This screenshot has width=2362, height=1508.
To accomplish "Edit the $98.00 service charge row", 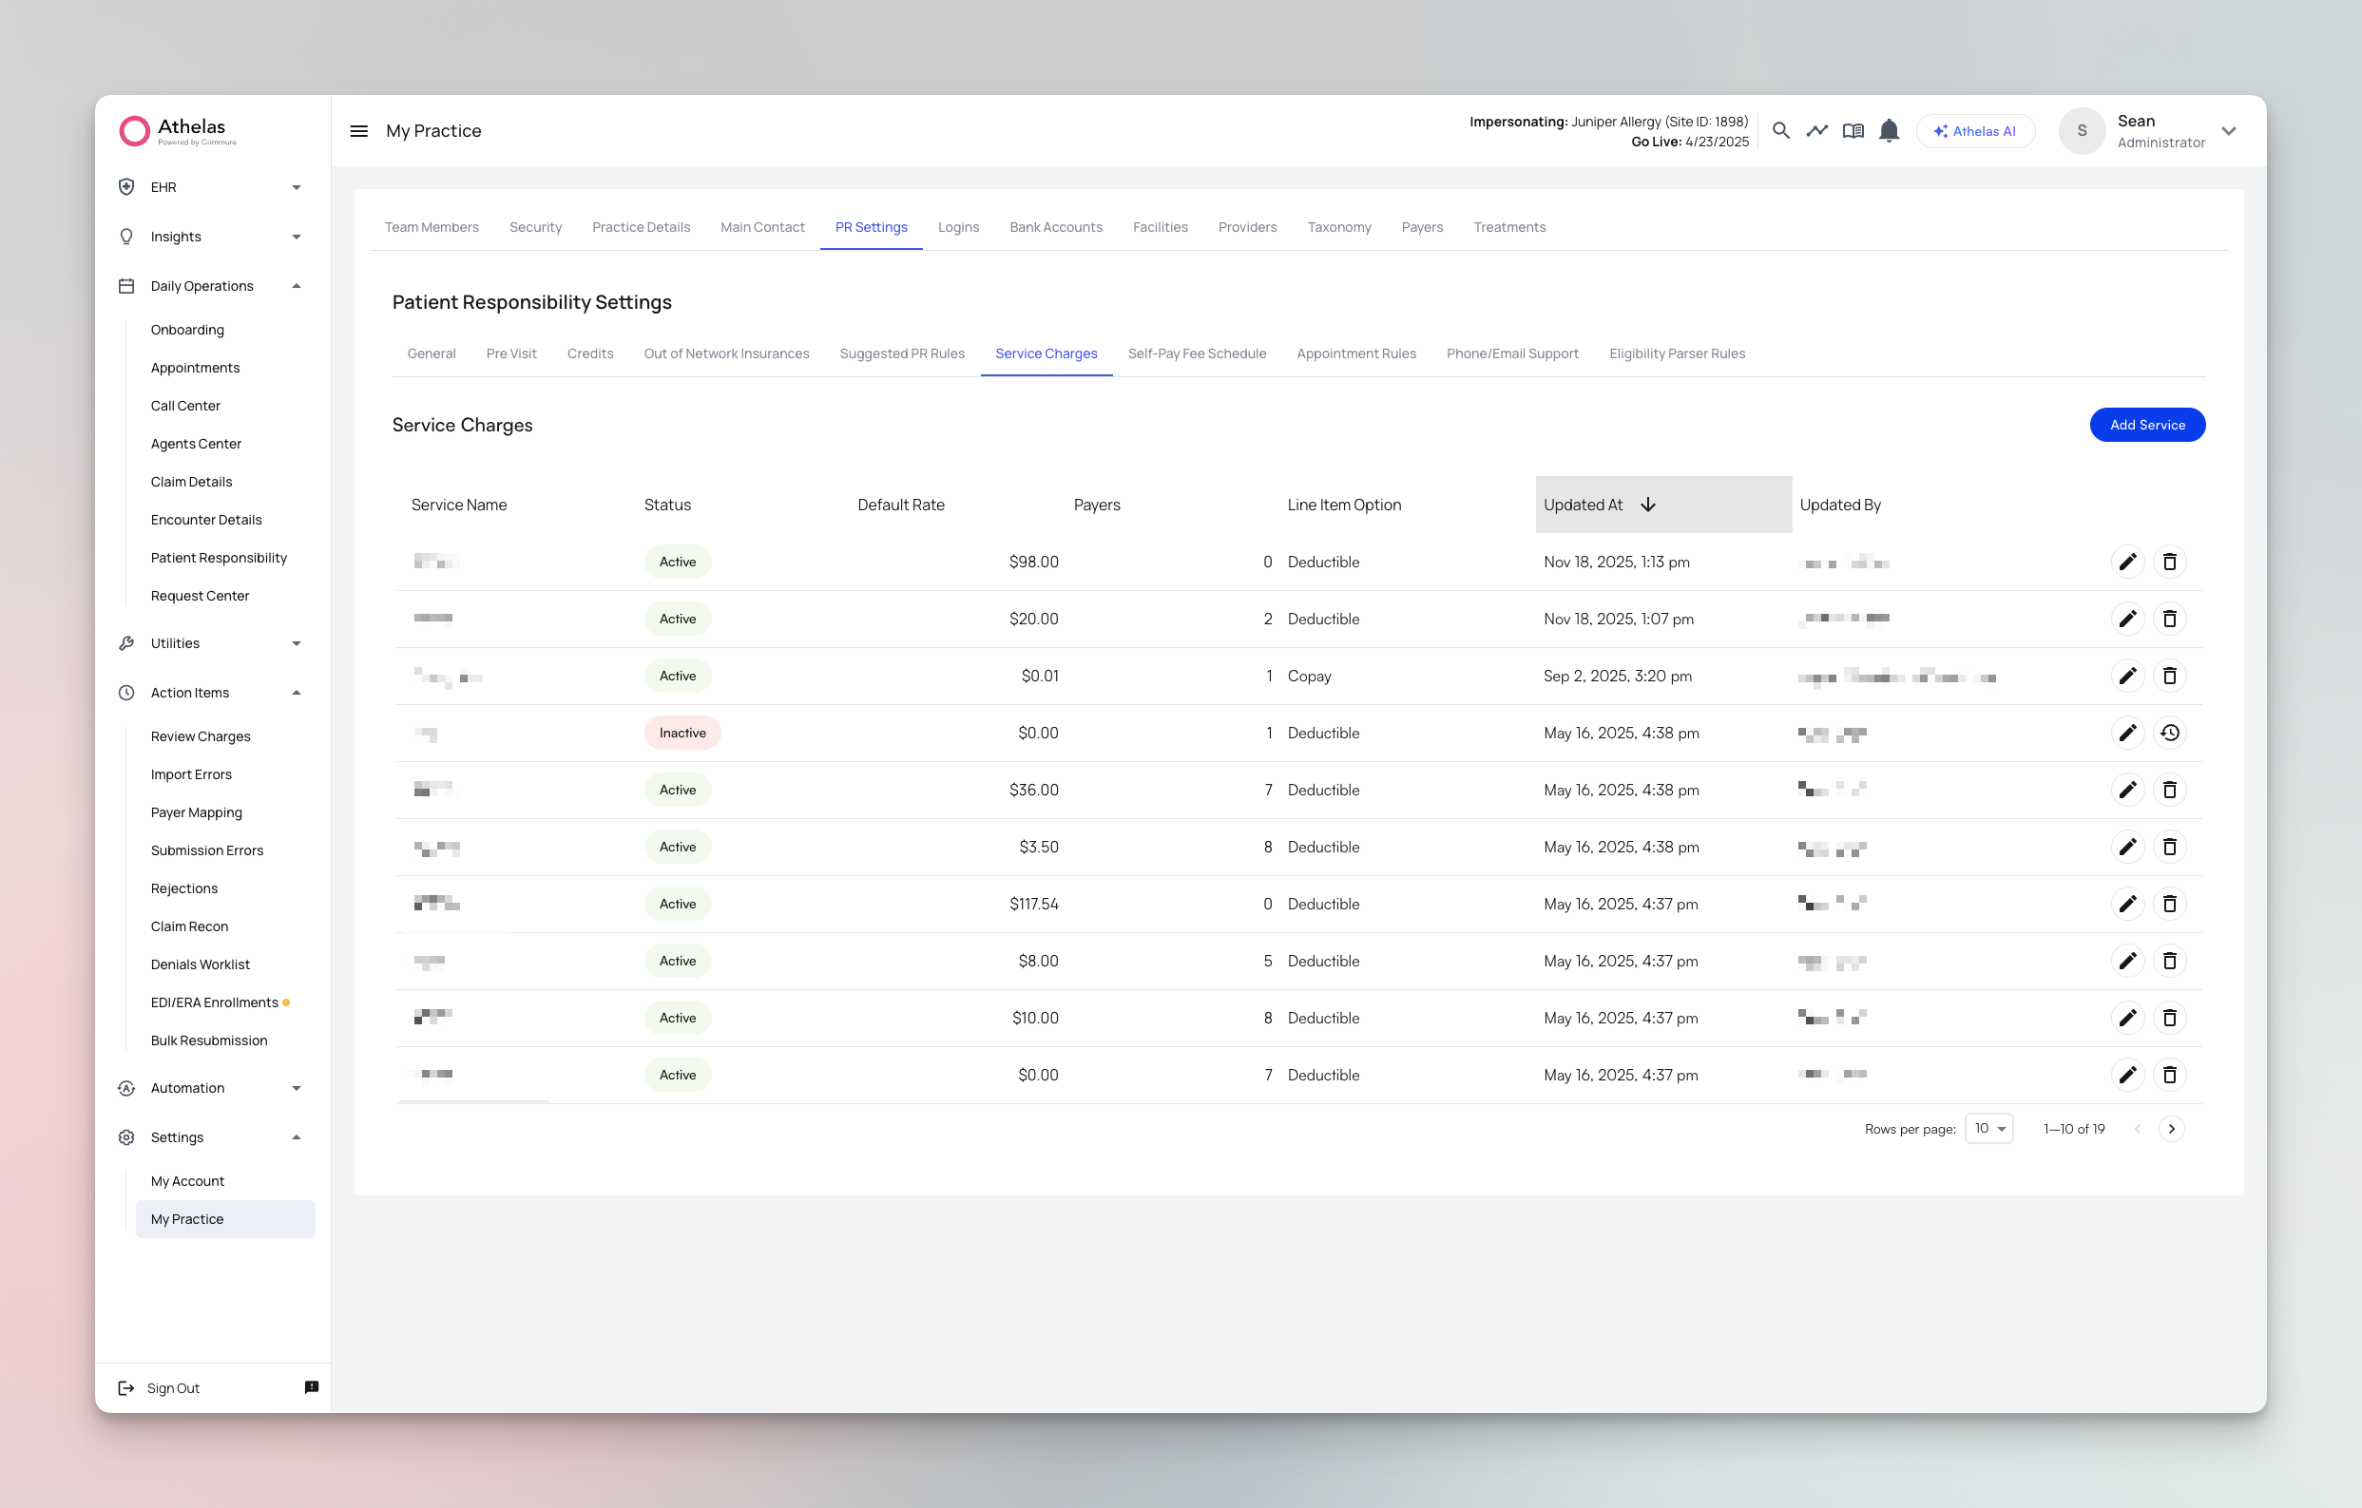I will pyautogui.click(x=2126, y=562).
